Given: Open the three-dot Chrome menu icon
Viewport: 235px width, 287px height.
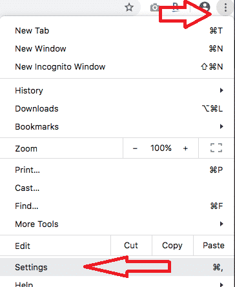Looking at the screenshot, I should (x=225, y=8).
